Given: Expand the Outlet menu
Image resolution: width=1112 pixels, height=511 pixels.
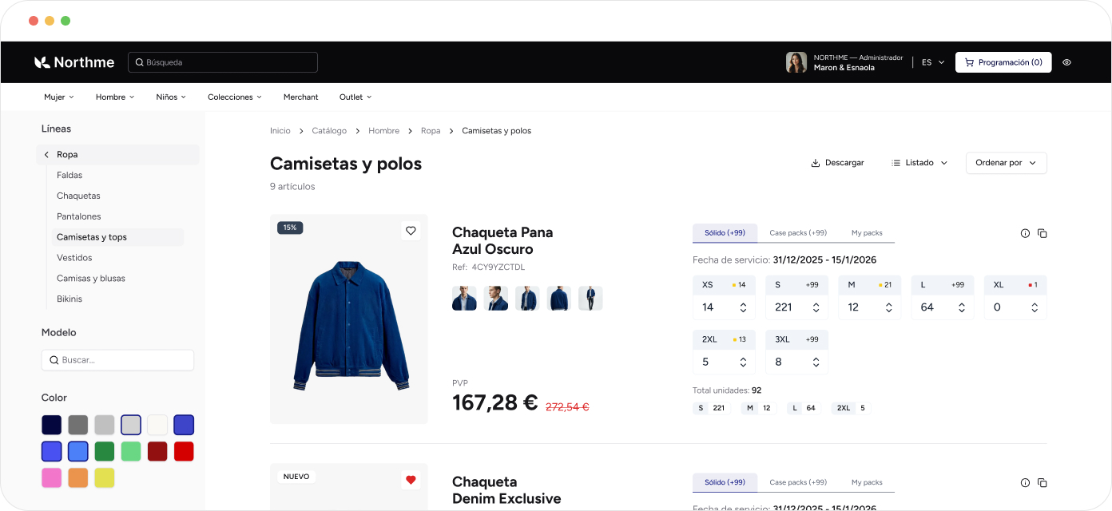Looking at the screenshot, I should [x=355, y=97].
